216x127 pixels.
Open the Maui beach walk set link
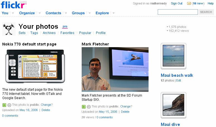click(177, 75)
